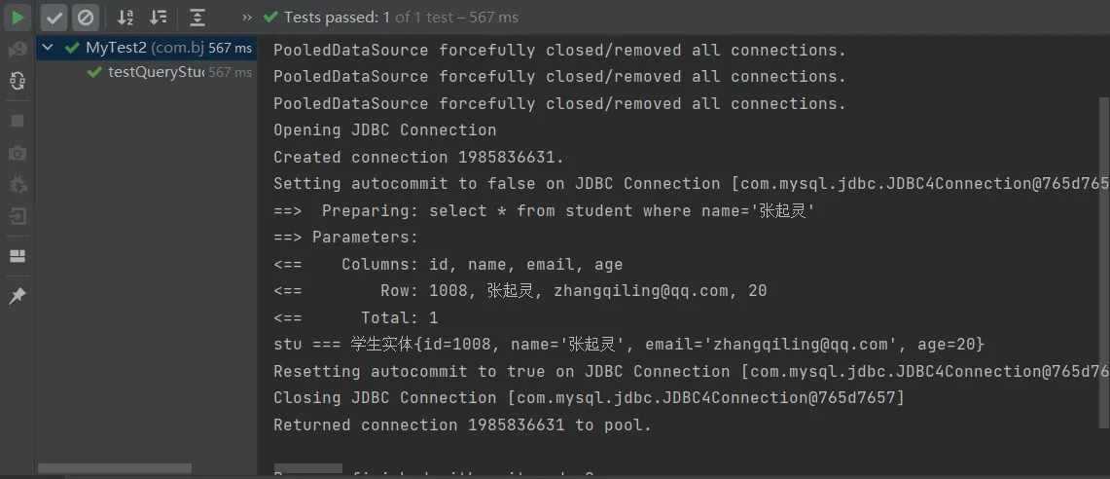Pin the tab with pin icon
Viewport: 1110px width, 479px height.
coord(18,296)
